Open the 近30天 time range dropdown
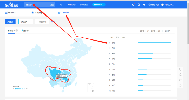This screenshot has height=100, width=189. (x=169, y=31)
